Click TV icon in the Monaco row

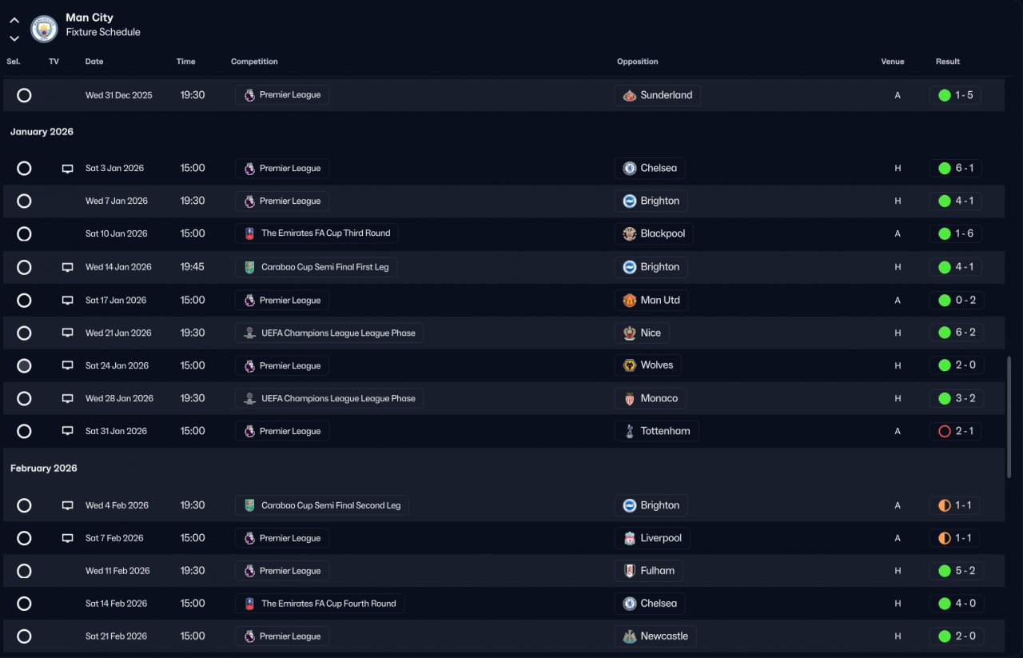68,399
